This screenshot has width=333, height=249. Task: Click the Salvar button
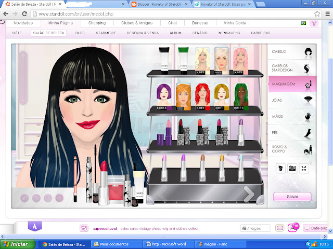[292, 197]
